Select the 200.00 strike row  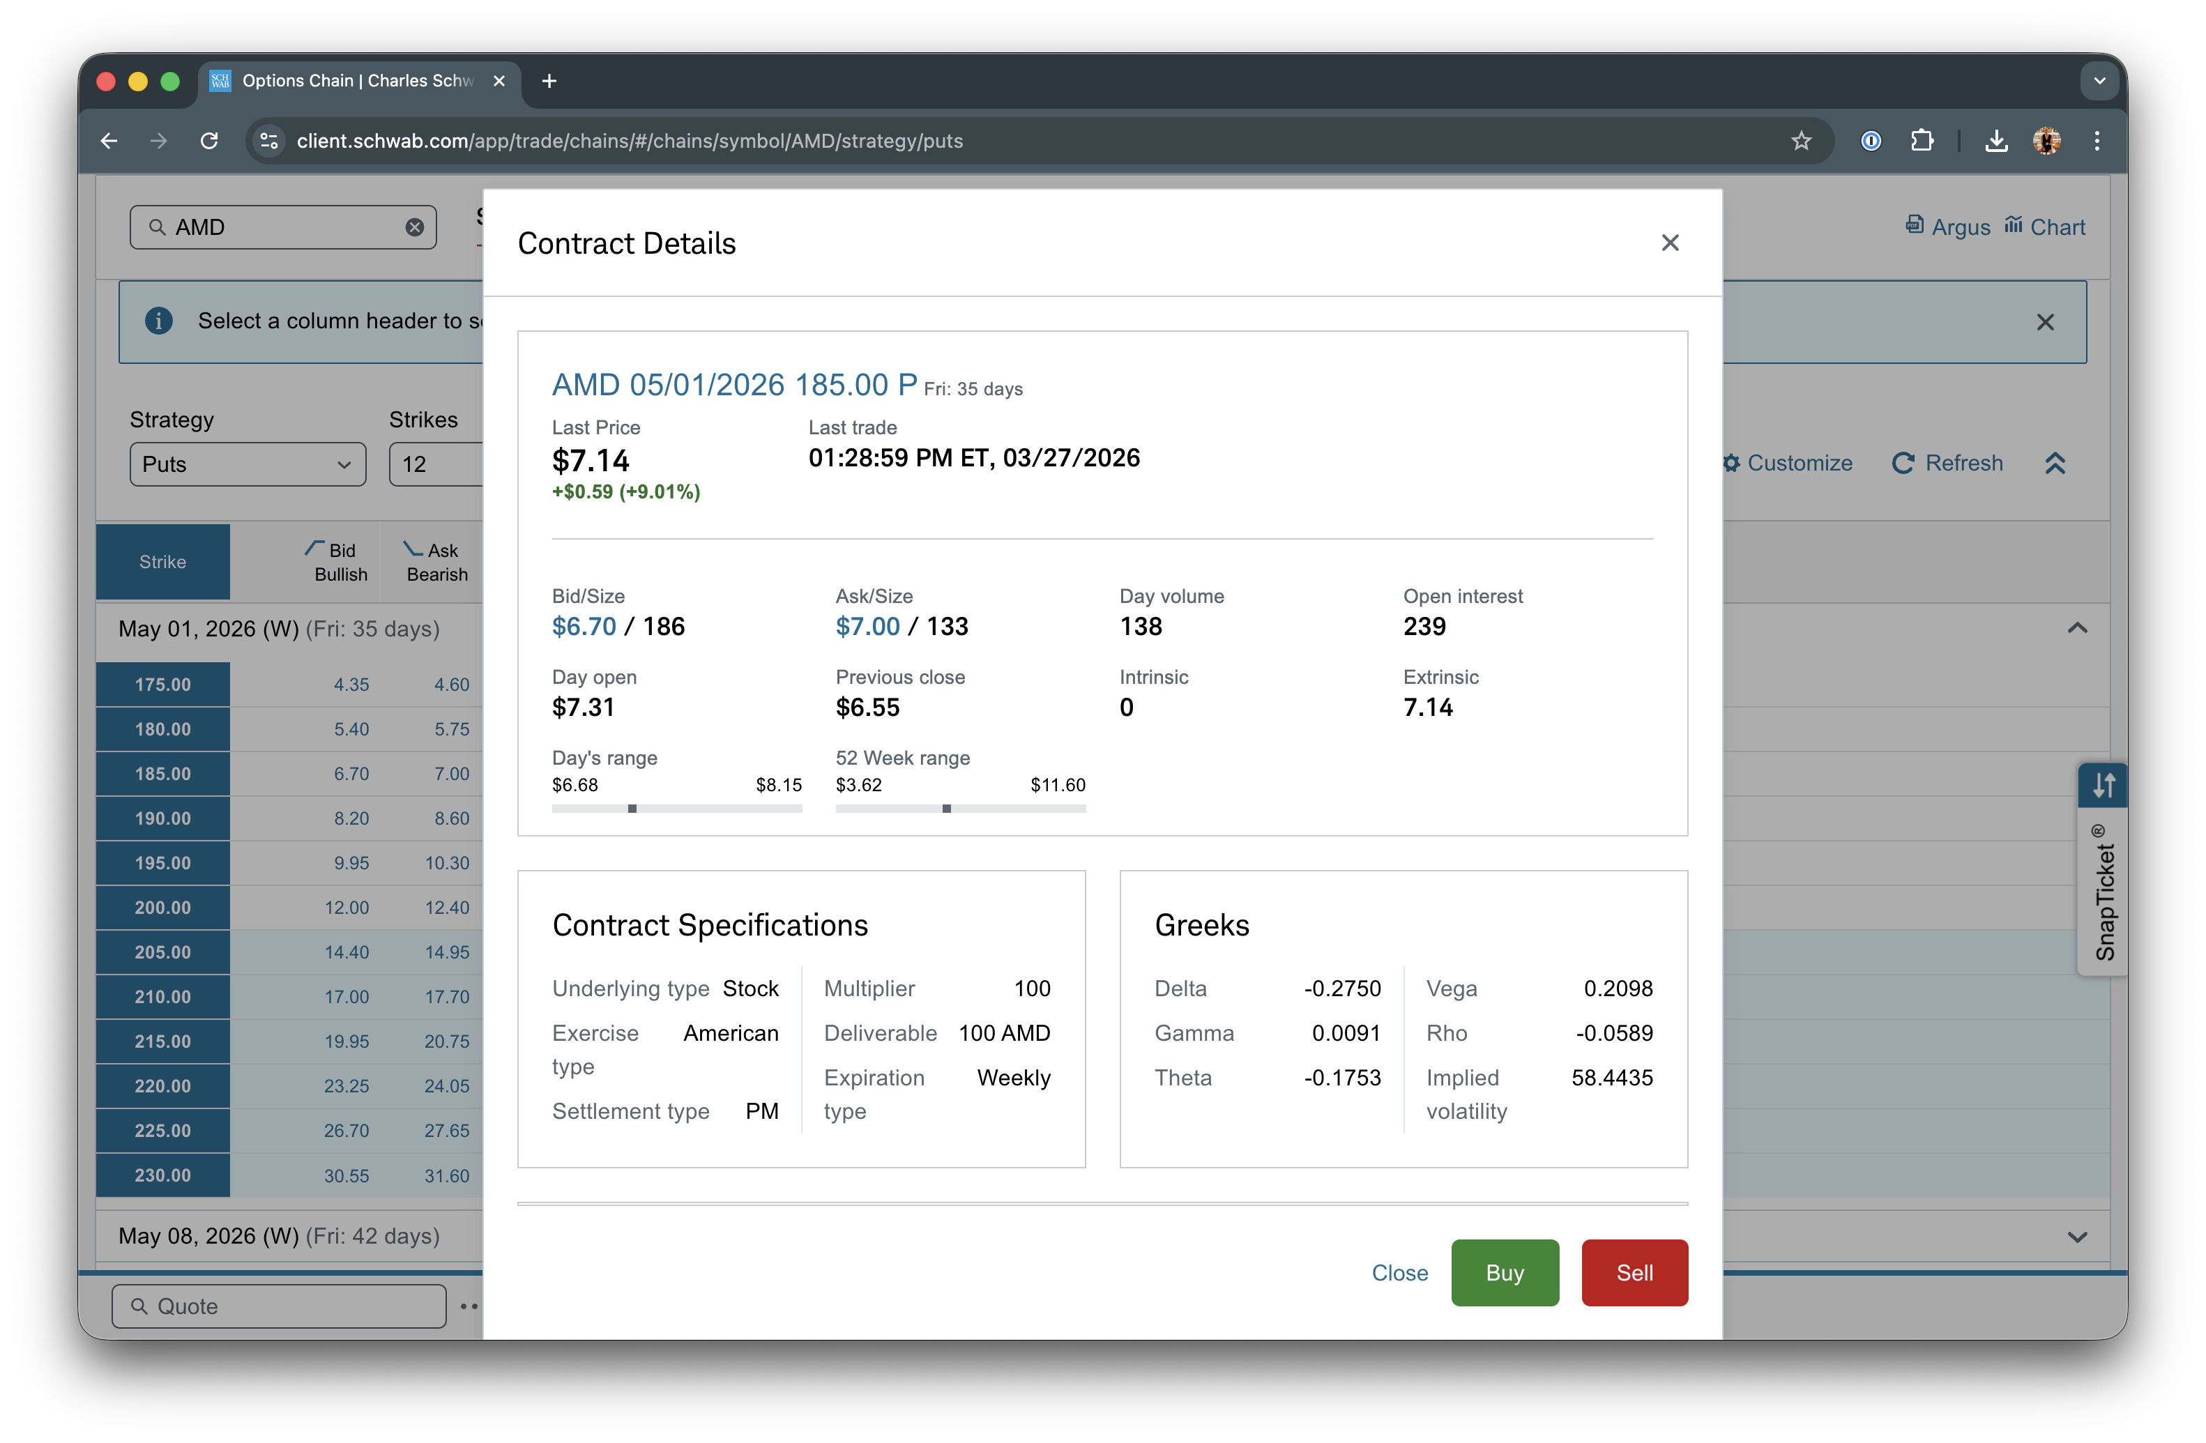click(162, 908)
